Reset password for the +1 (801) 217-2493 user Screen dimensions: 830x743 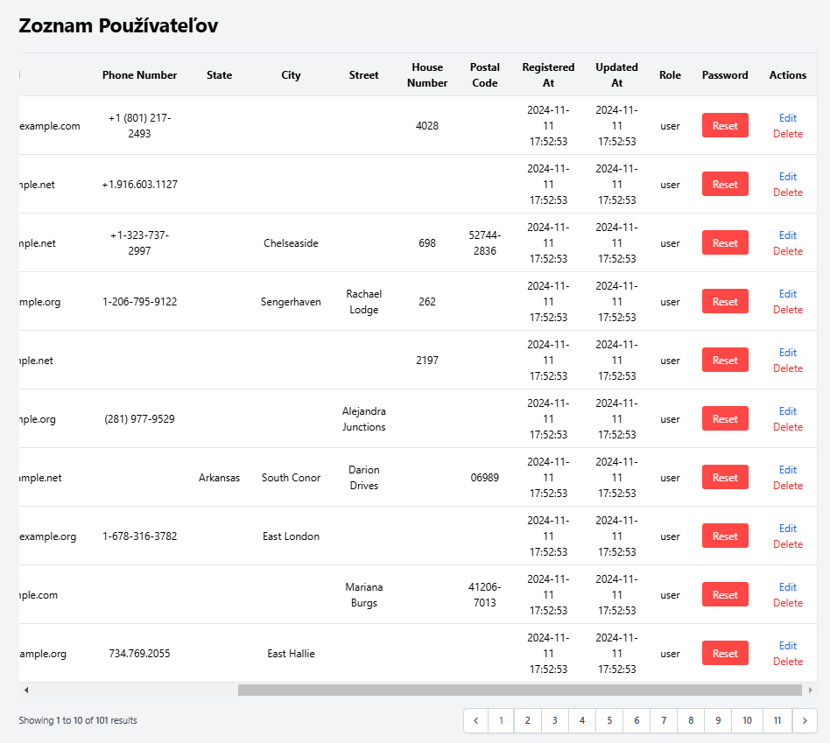coord(725,125)
